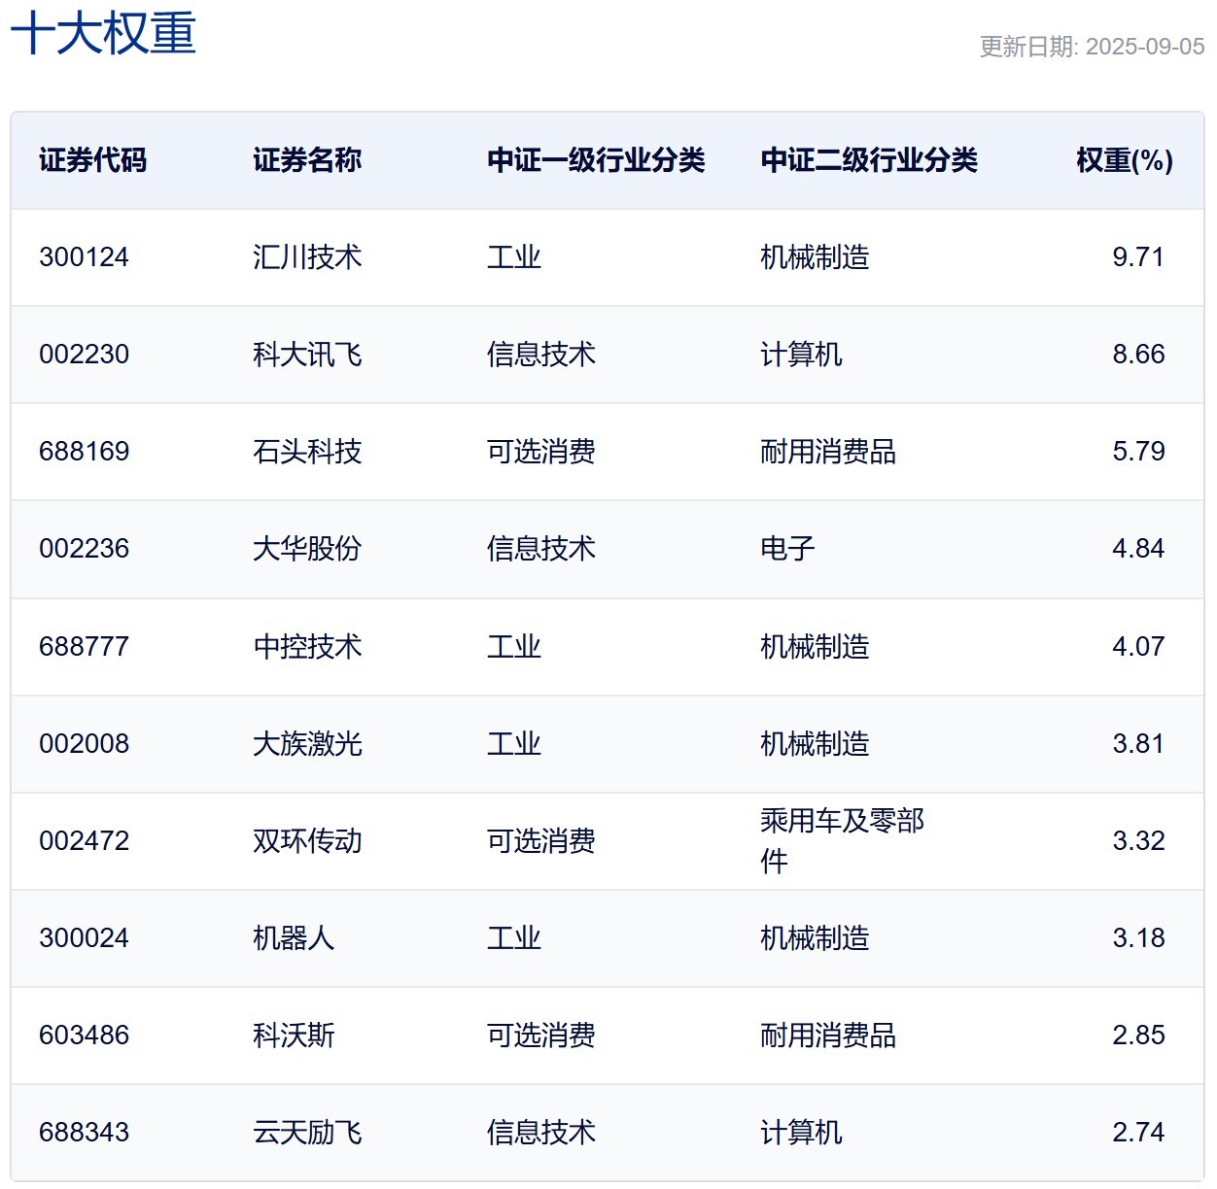Click the 中证一级行业分类 column header
Image resolution: width=1217 pixels, height=1189 pixels.
(596, 160)
